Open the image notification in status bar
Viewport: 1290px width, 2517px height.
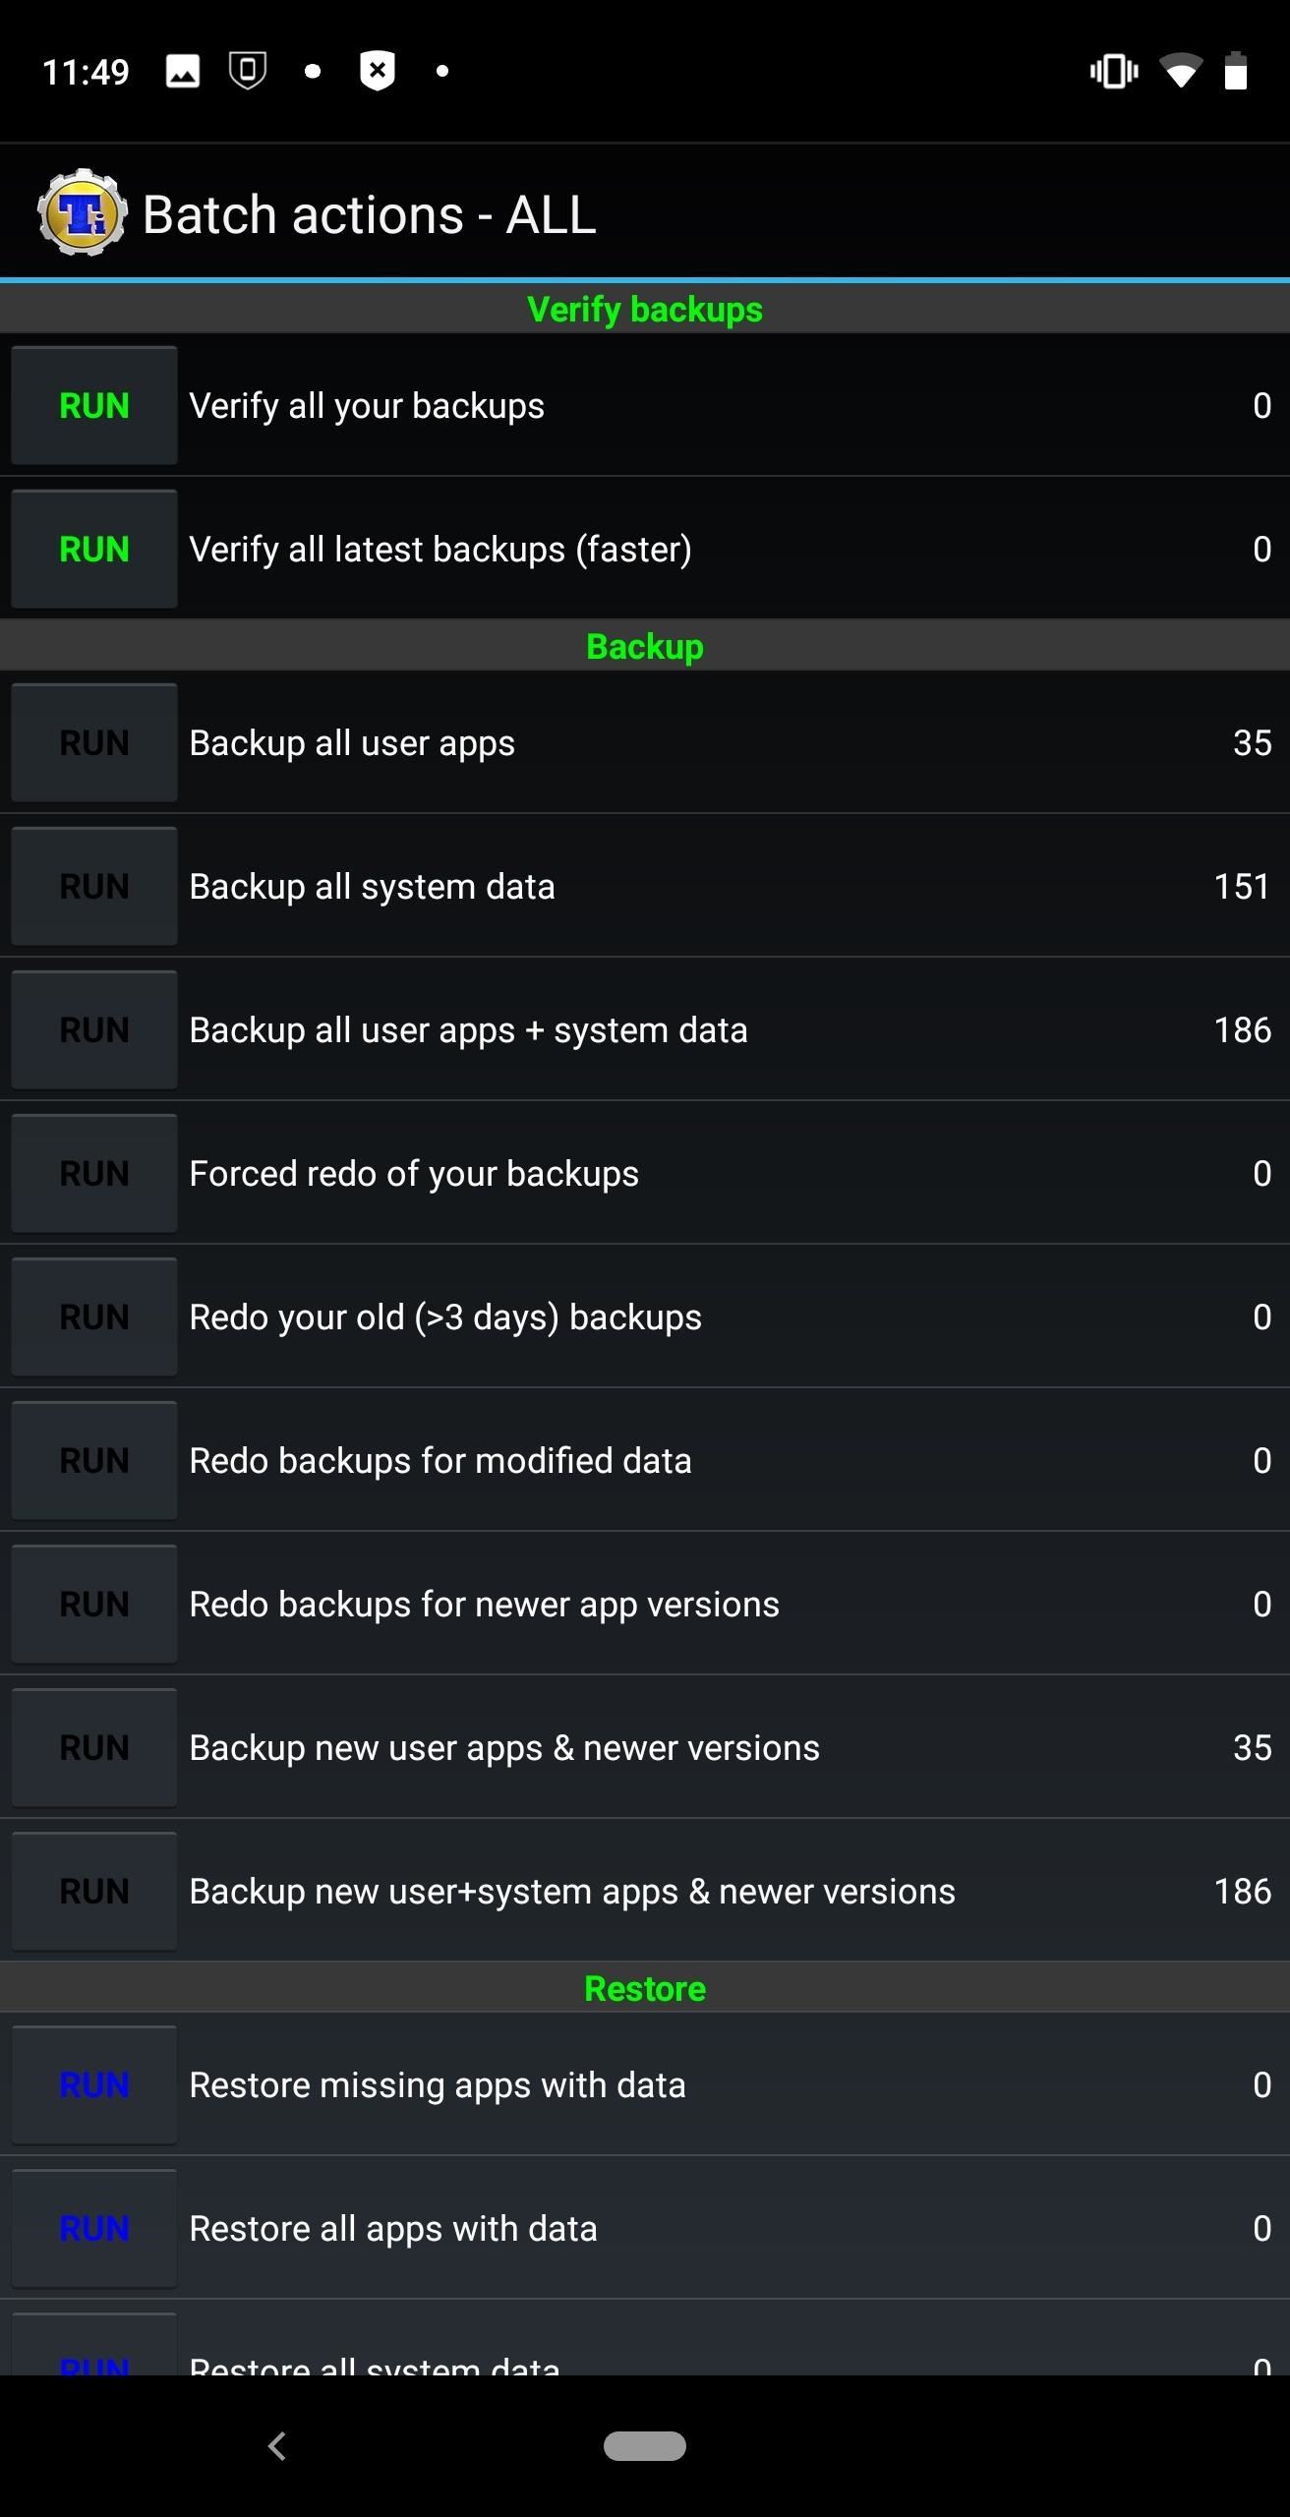[183, 71]
